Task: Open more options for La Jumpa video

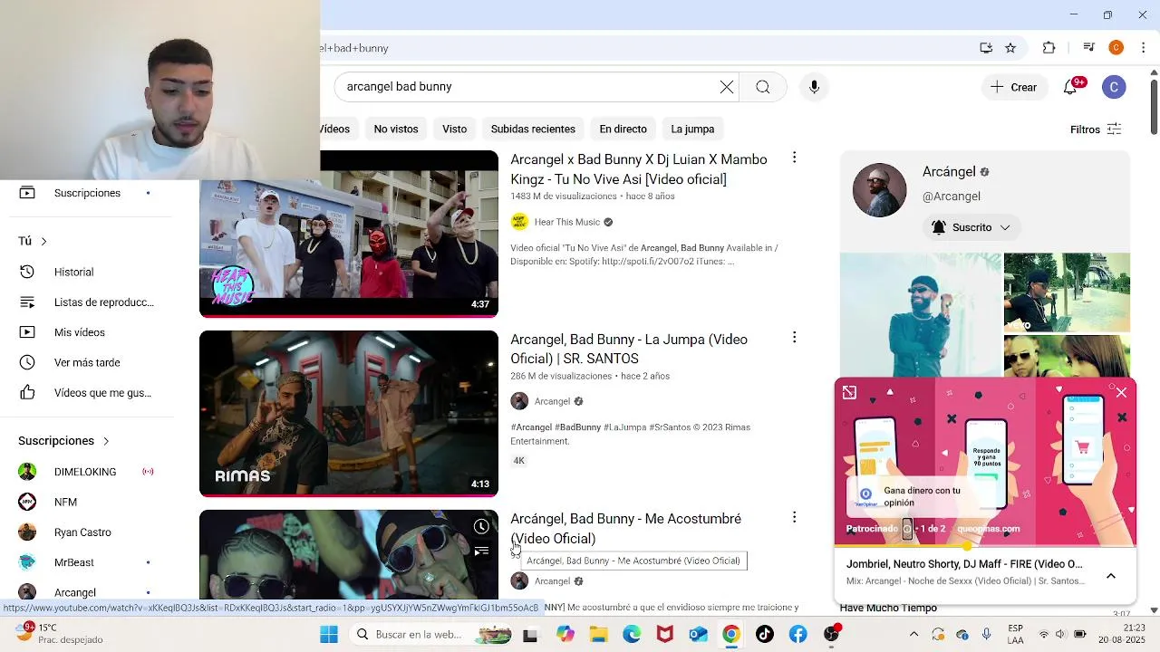Action: coord(794,338)
